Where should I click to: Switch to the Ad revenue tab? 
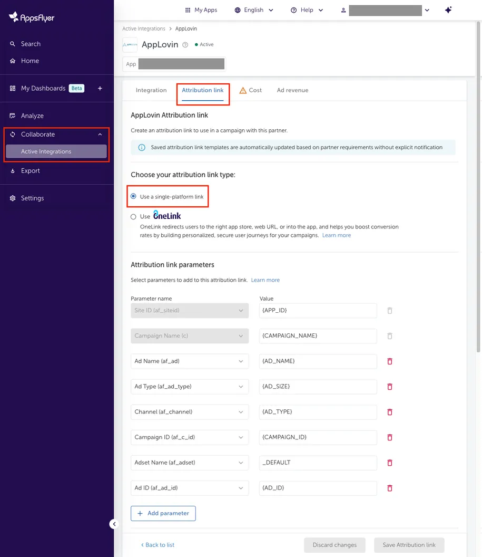tap(292, 90)
